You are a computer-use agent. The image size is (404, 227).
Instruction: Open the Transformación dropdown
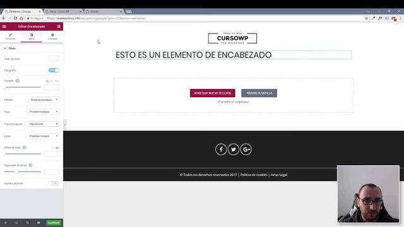coord(44,124)
